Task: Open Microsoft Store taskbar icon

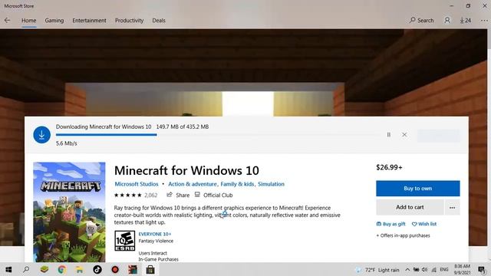Action: 150,269
